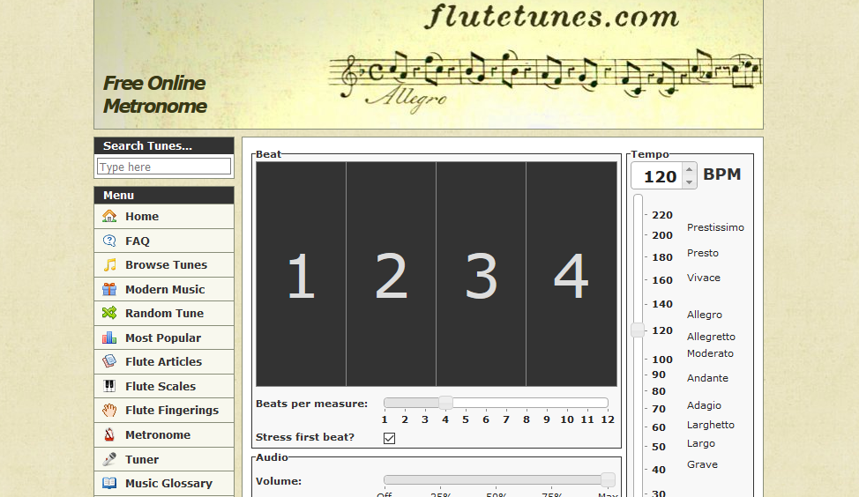This screenshot has height=497, width=859.
Task: Click the Modern Music gift icon
Action: point(109,289)
